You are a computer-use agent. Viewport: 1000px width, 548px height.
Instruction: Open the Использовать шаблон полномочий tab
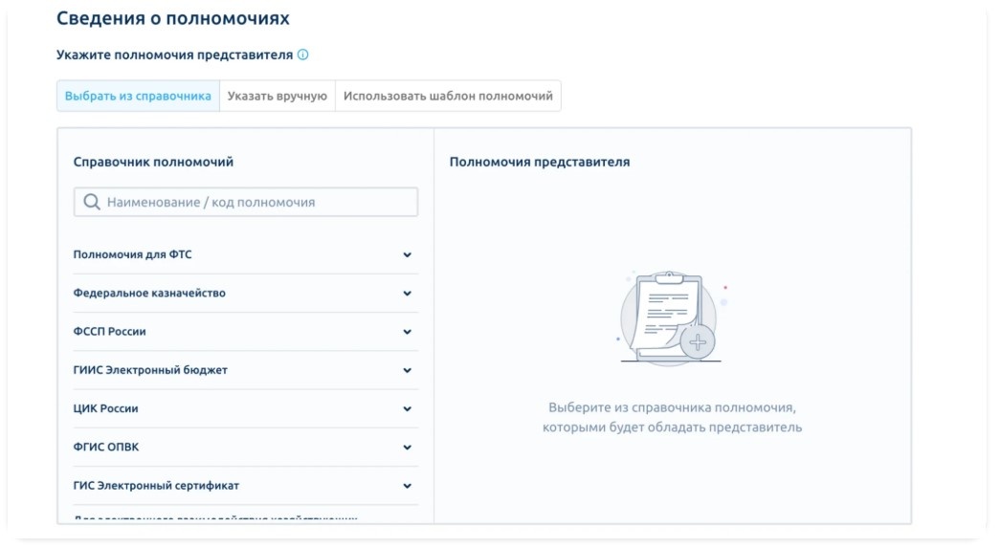[x=448, y=97]
